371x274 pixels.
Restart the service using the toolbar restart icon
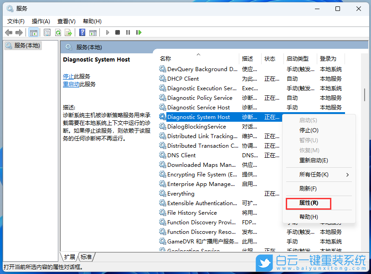pyautogui.click(x=139, y=32)
